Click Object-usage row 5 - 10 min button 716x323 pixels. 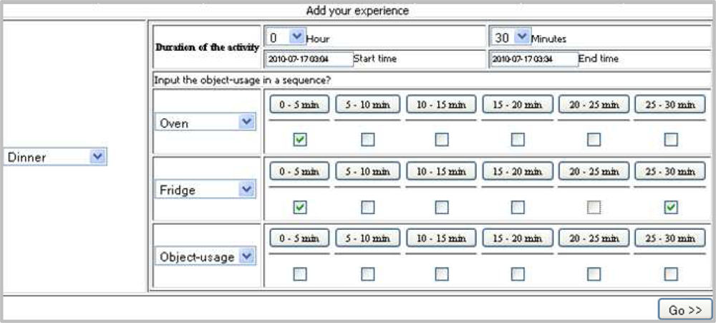[367, 238]
